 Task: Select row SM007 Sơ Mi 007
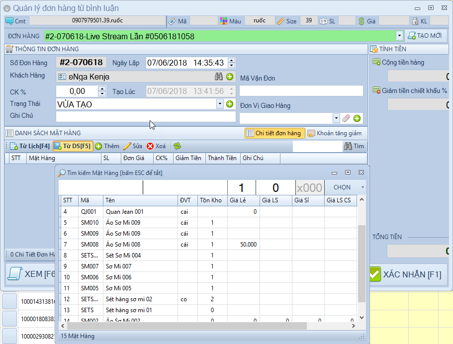(x=209, y=266)
